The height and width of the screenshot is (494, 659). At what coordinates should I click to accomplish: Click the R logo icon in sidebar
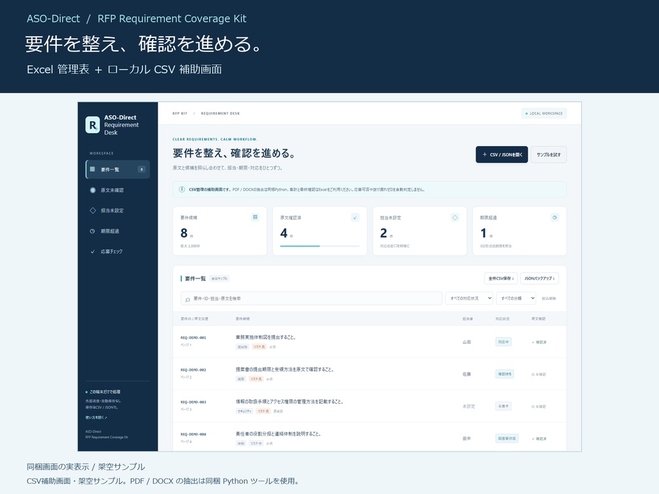coord(93,125)
